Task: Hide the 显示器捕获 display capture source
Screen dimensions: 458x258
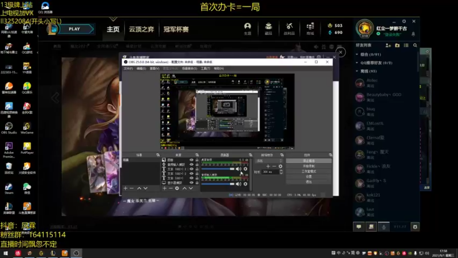Action: [191, 182]
